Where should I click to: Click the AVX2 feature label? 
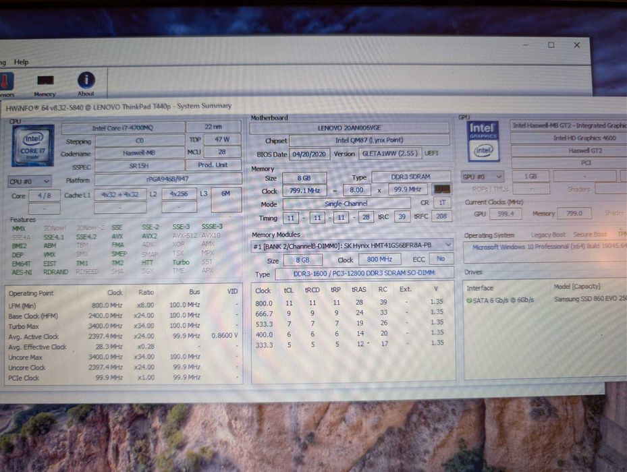click(150, 236)
